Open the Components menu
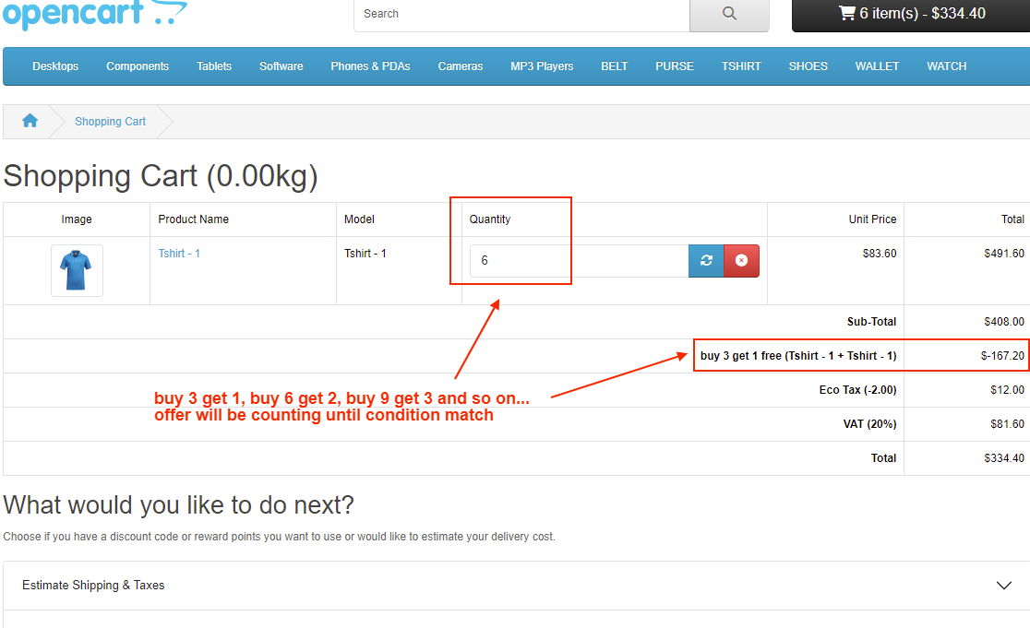 point(138,66)
